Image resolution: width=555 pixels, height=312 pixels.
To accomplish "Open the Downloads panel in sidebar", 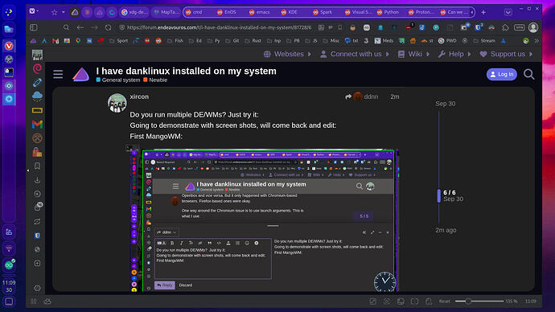I will [37, 180].
